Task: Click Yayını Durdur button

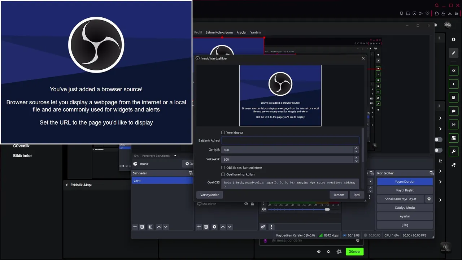Action: pyautogui.click(x=405, y=182)
